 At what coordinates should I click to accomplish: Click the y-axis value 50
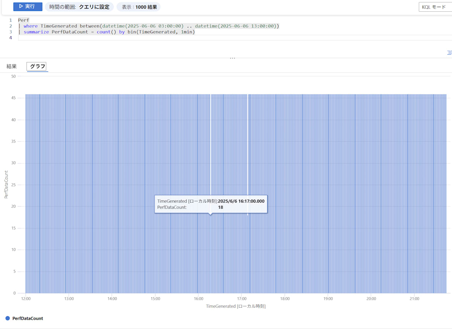[14, 76]
